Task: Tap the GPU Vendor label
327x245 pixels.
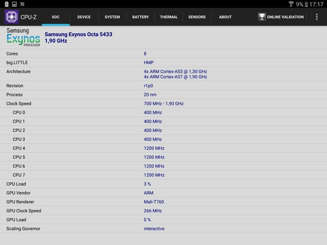Action: [19, 193]
